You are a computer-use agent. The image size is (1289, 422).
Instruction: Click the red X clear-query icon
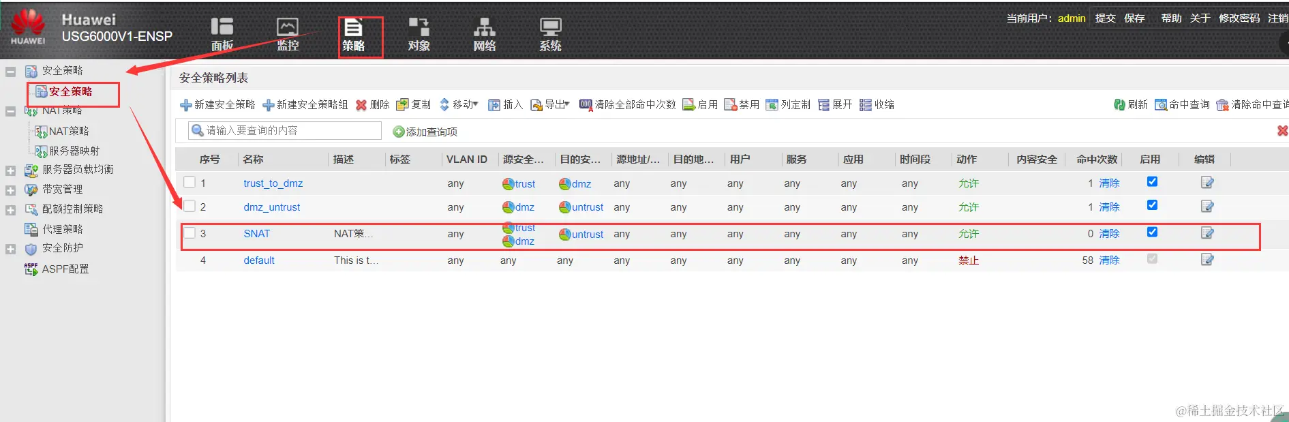tap(1282, 130)
